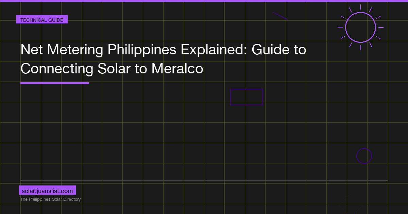Click the text 'The Philippines Solar Directory'
The height and width of the screenshot is (214, 408).
click(x=51, y=199)
